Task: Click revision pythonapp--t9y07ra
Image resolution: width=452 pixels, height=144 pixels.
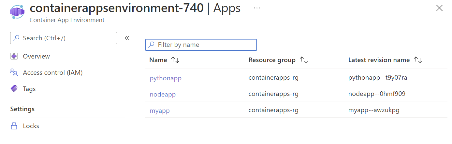Action: point(378,78)
